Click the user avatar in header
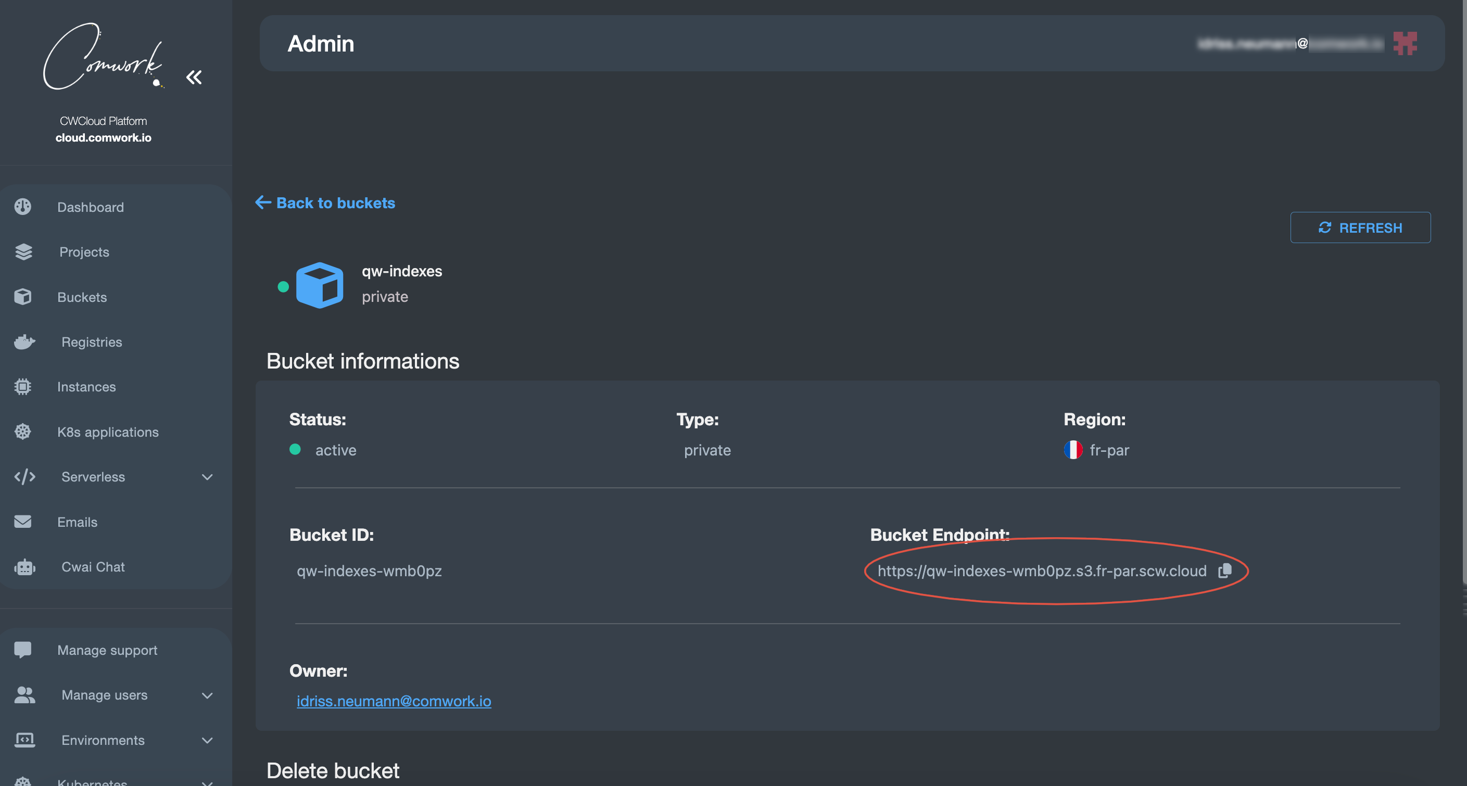The image size is (1467, 786). 1405,43
